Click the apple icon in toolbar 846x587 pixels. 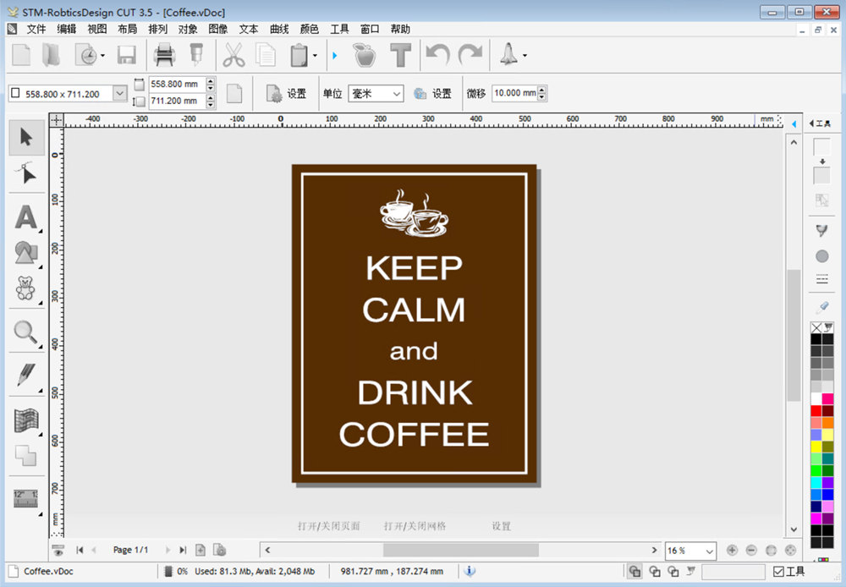click(365, 54)
